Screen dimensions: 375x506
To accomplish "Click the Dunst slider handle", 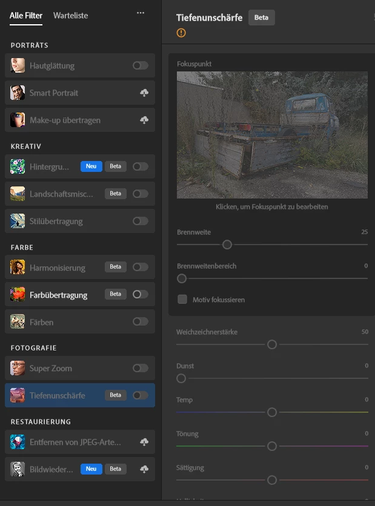I will pyautogui.click(x=181, y=378).
